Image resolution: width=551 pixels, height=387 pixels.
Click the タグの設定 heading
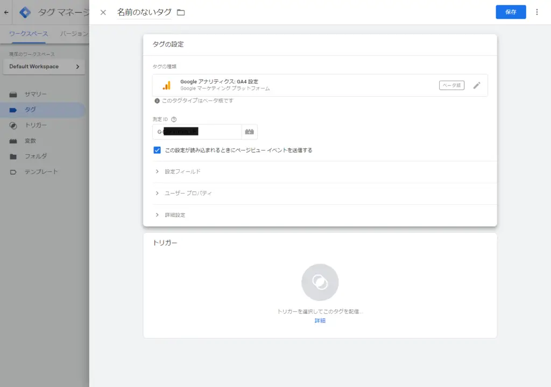[168, 44]
